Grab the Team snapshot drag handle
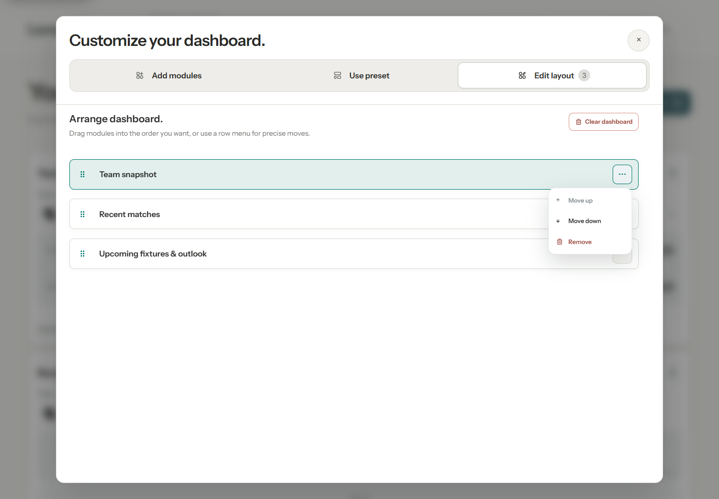 [82, 174]
